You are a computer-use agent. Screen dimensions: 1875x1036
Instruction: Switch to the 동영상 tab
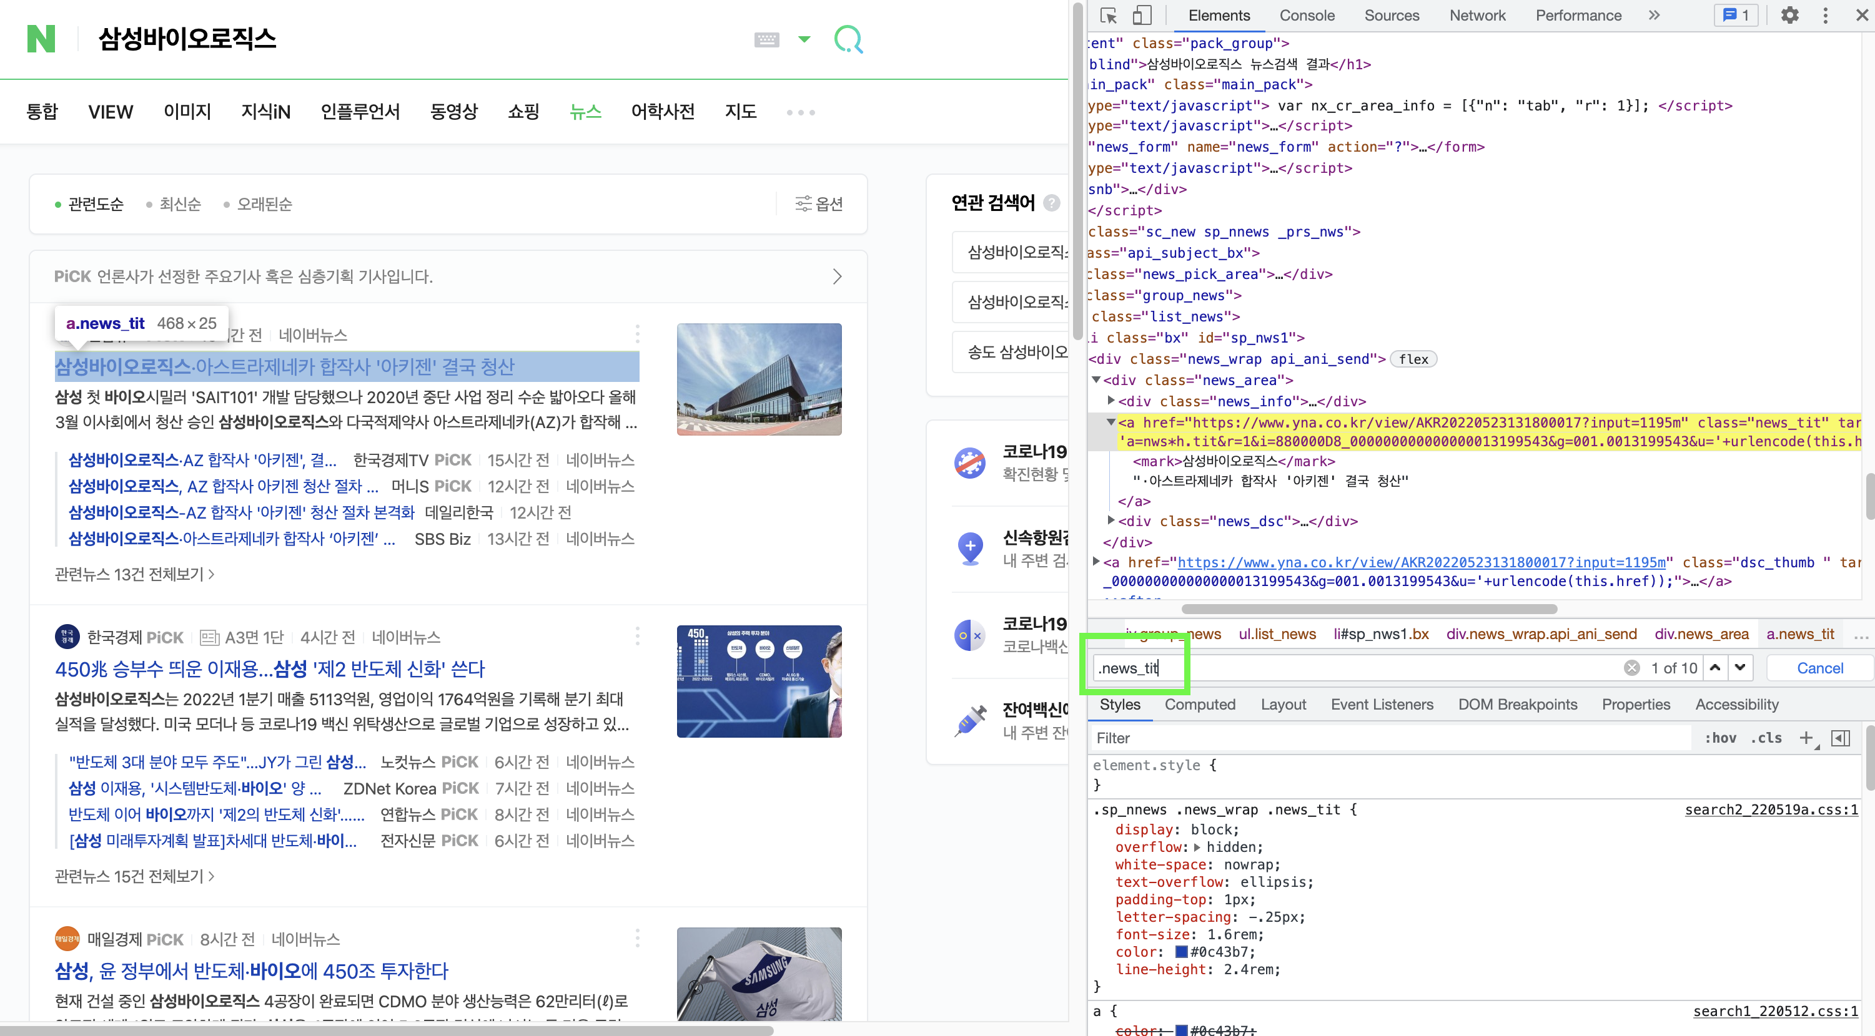(x=453, y=112)
